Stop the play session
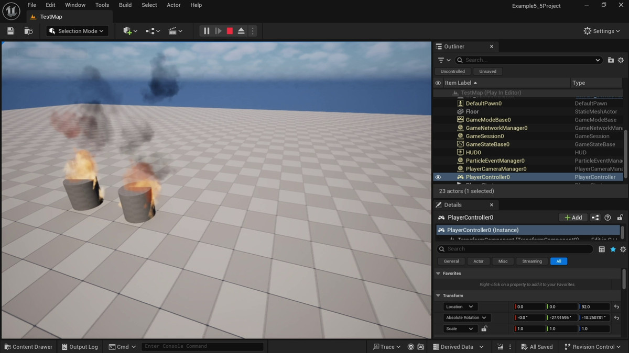 click(x=230, y=31)
